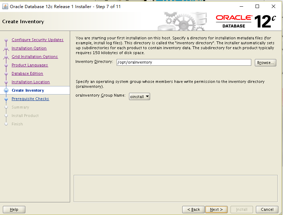Open the Configure Security Updates step
Screen dimensions: 283x215
pyautogui.click(x=38, y=40)
